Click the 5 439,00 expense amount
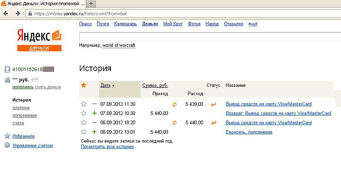The width and height of the screenshot is (341, 170). click(x=194, y=104)
